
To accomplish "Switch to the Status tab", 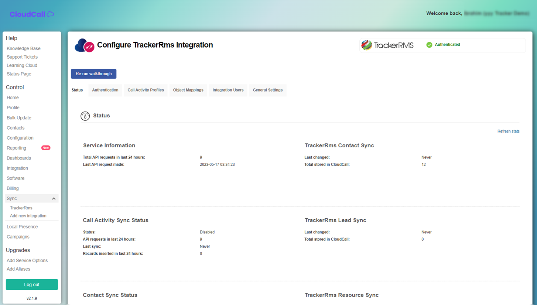I will 77,90.
